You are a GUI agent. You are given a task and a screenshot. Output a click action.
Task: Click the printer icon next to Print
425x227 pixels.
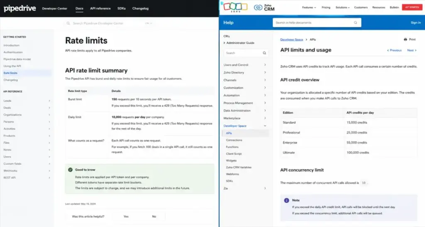405,39
